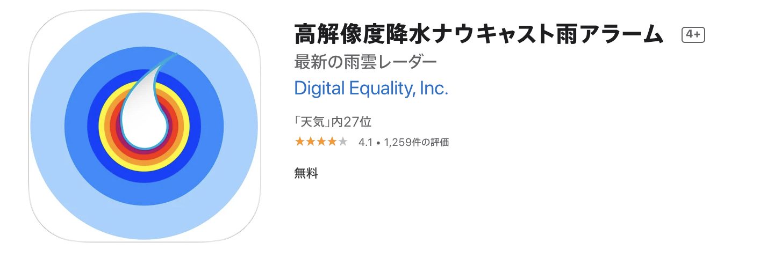This screenshot has width=760, height=265.
Task: Select the second orange rating star
Action: pyautogui.click(x=310, y=142)
